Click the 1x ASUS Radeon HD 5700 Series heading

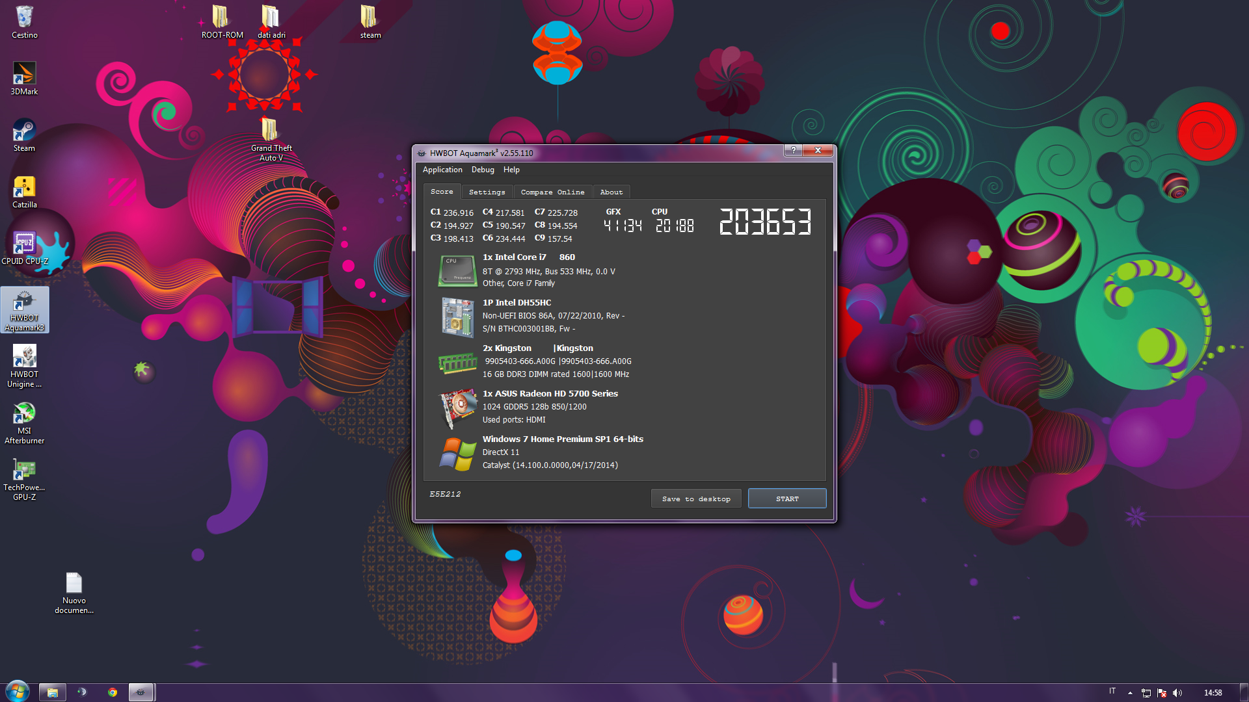click(x=550, y=394)
